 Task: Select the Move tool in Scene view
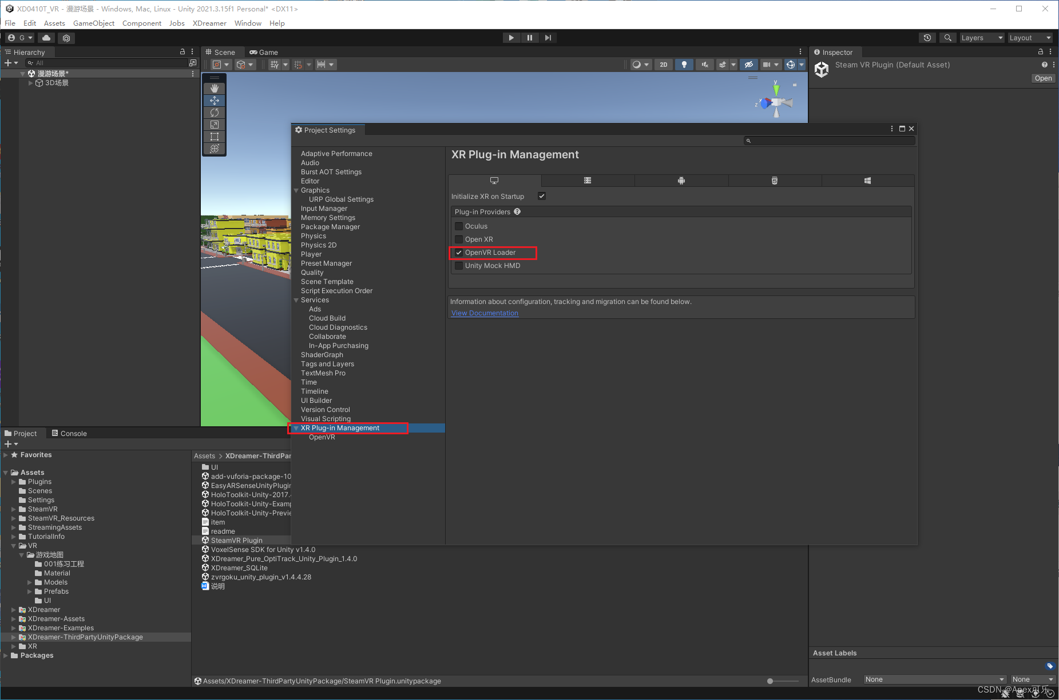click(215, 101)
